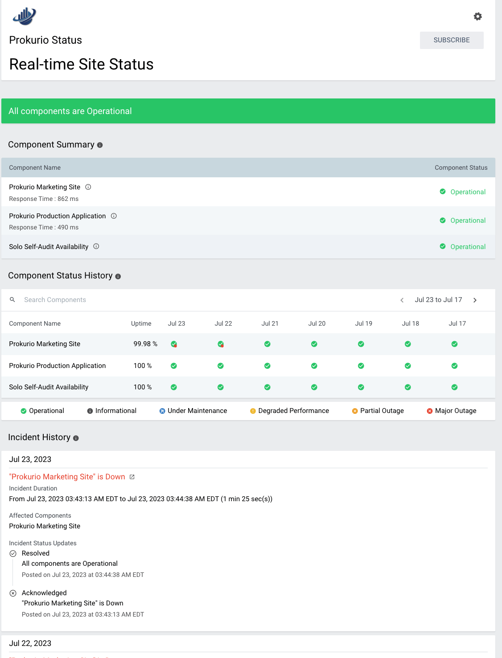Click the search magnifier icon
502x658 pixels.
pyautogui.click(x=12, y=300)
